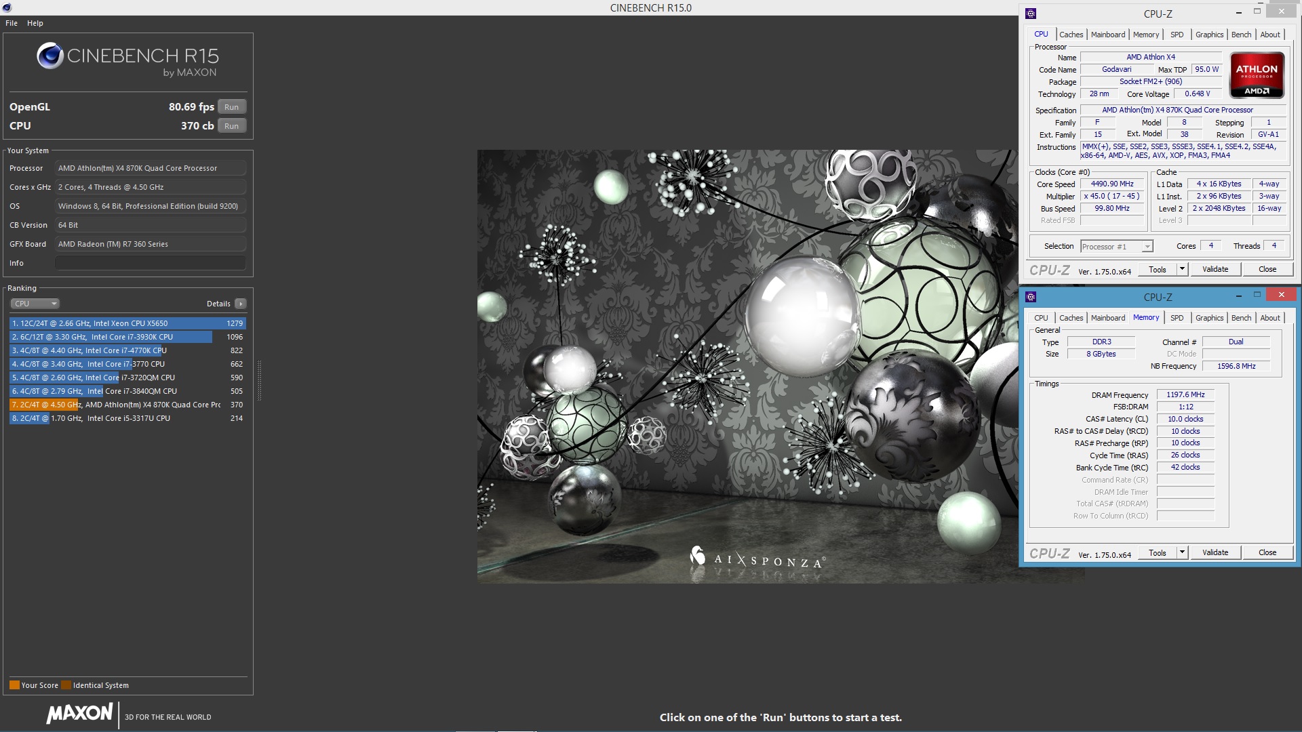
Task: Click inside the Info input field
Action: coord(151,263)
